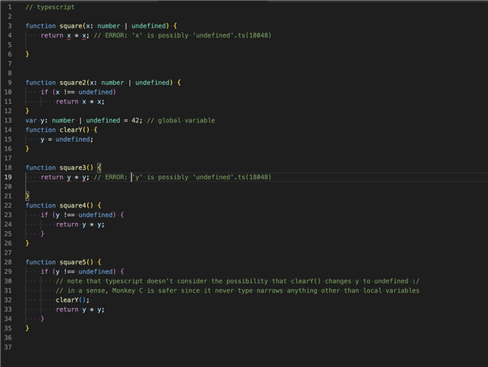Screen dimensions: 488x367
Task: Click the empty line 37 at the end
Action: [229, 347]
